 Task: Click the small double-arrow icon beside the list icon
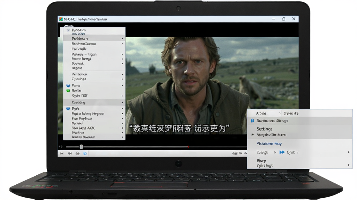(241, 153)
